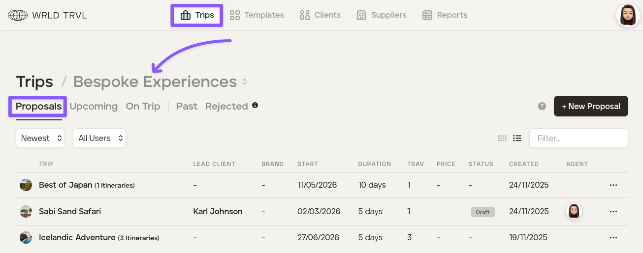Go to the Templates navigation item

coord(257,15)
